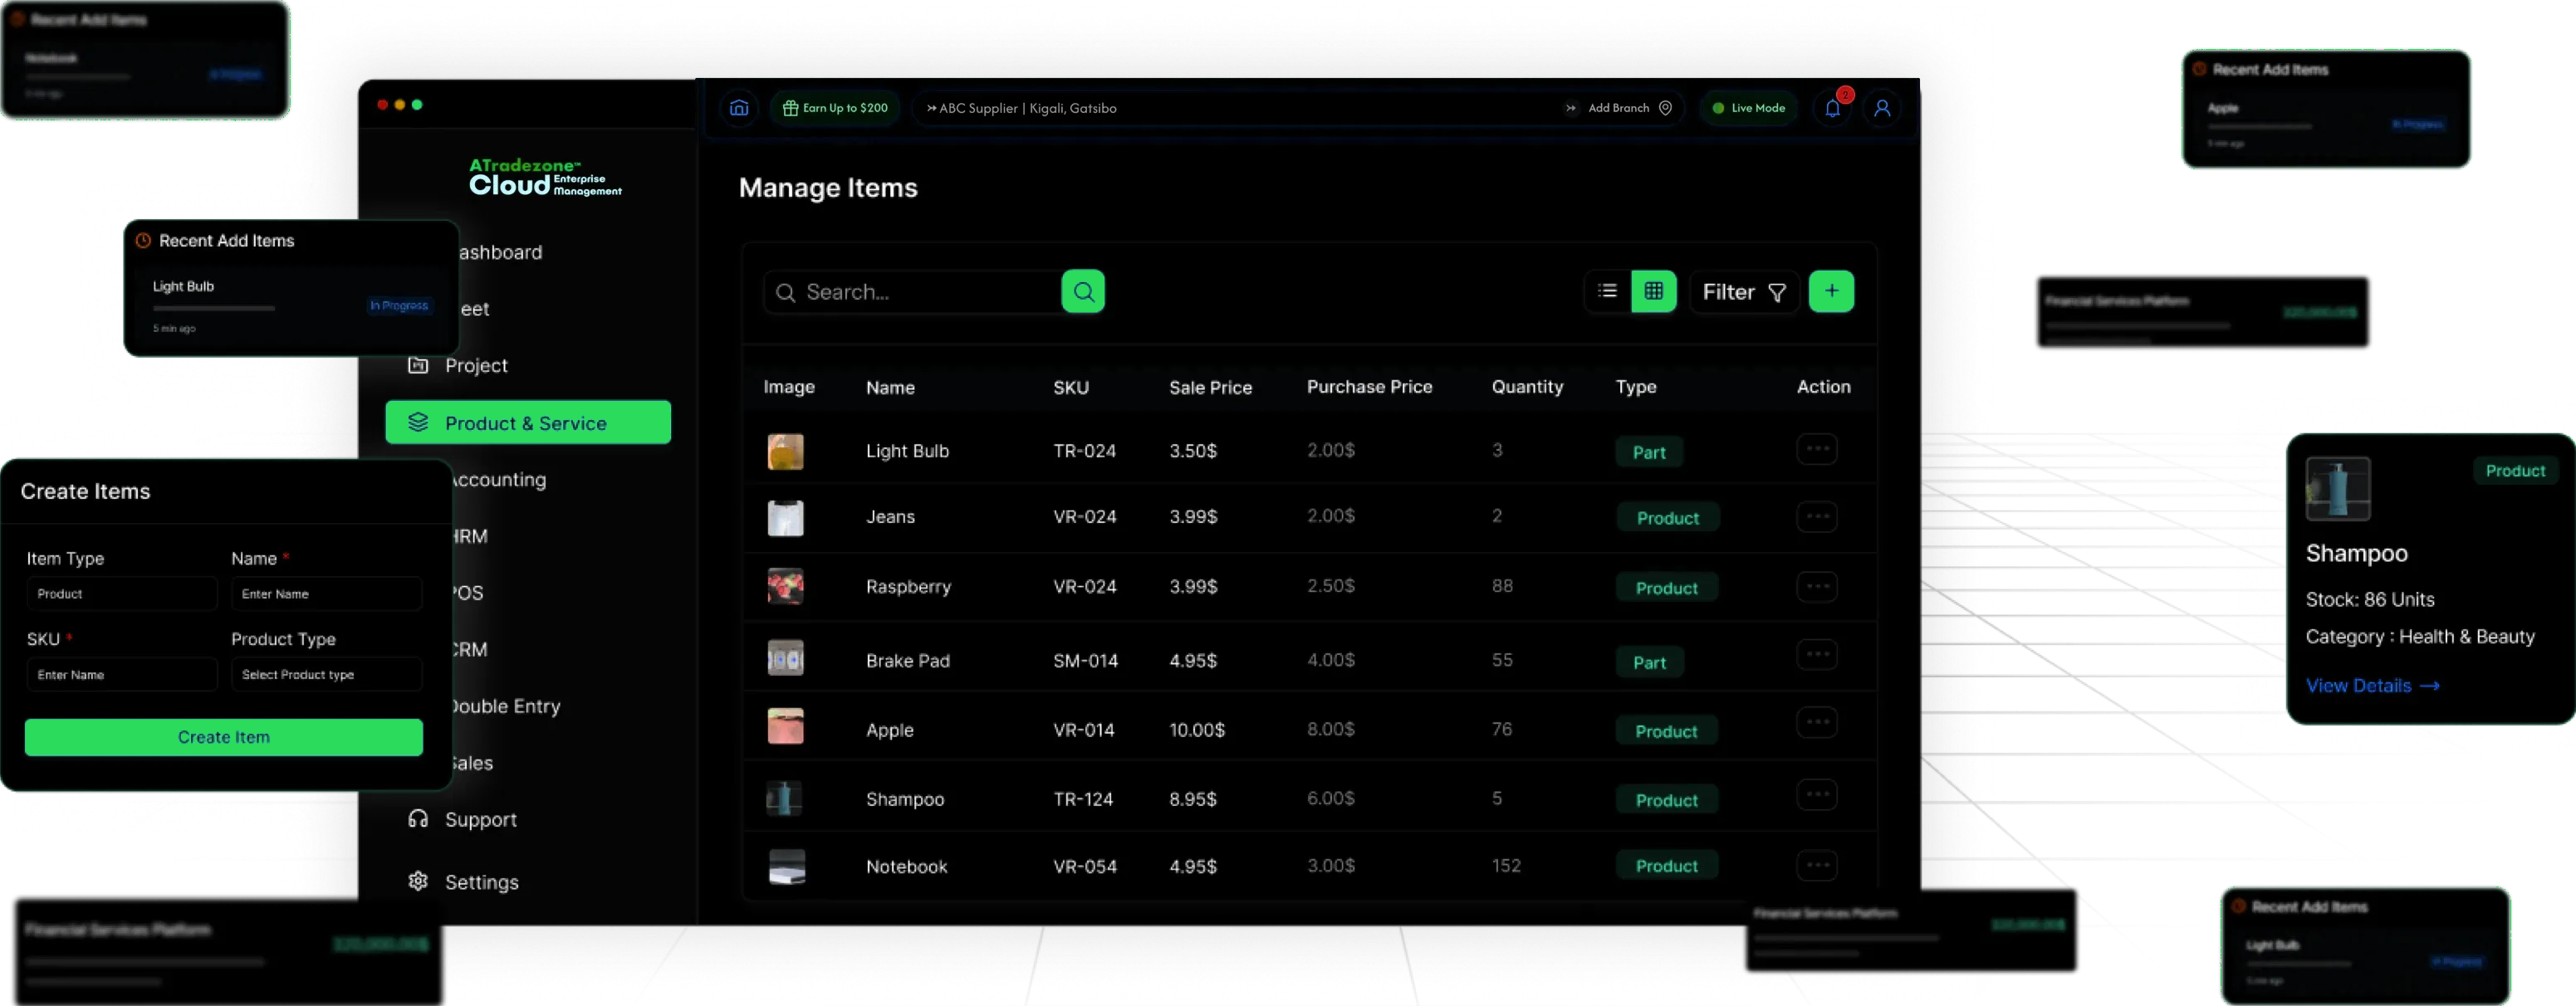Screen dimensions: 2576x1006
Task: Click the Add Branch location icon
Action: pyautogui.click(x=1665, y=108)
